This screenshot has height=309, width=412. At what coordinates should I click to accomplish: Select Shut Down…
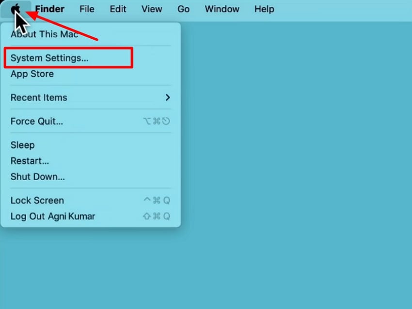point(91,177)
